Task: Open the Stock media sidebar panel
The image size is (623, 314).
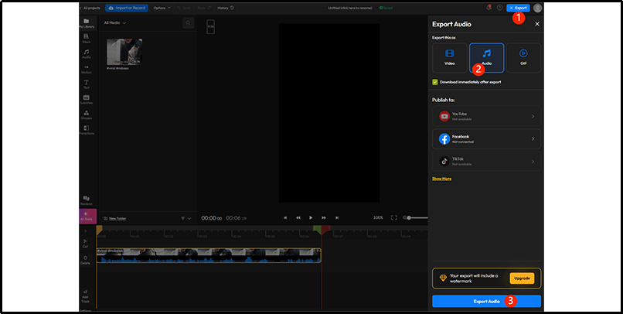Action: 87,39
